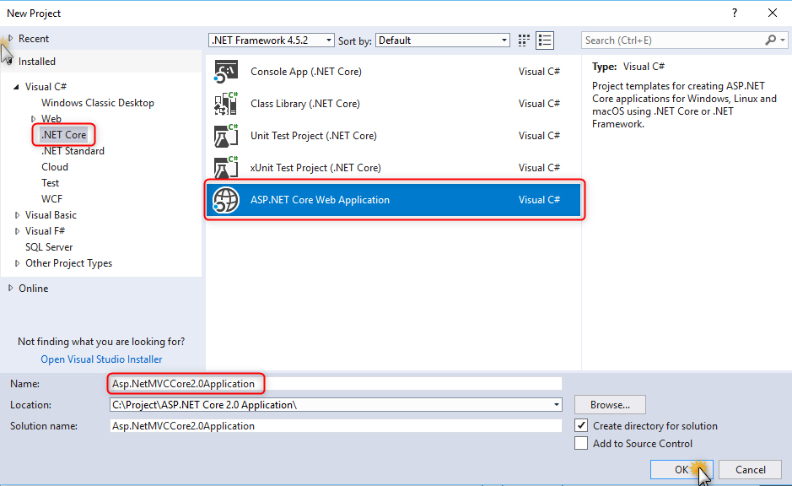The width and height of the screenshot is (792, 486).
Task: Uncheck Create directory for solution
Action: coord(581,425)
